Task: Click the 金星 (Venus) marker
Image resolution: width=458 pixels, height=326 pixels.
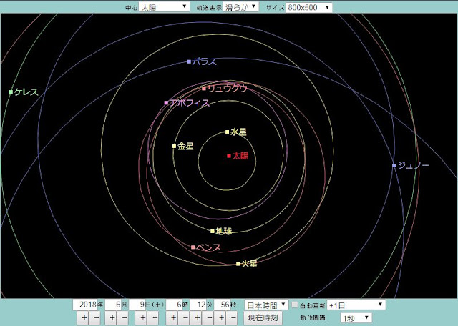Action: coord(175,147)
